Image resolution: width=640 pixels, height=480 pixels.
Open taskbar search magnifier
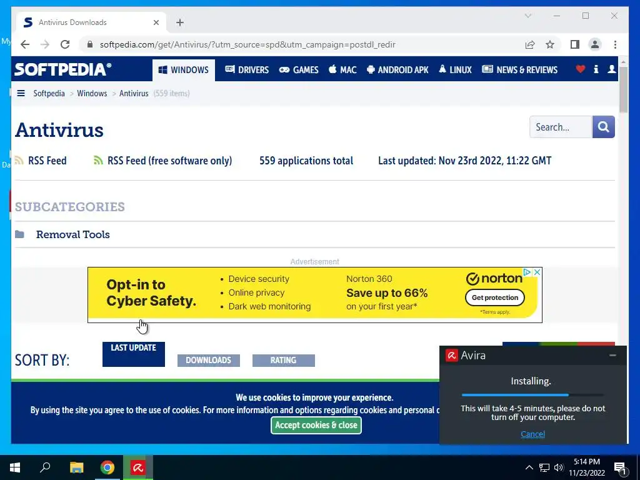[45, 467]
